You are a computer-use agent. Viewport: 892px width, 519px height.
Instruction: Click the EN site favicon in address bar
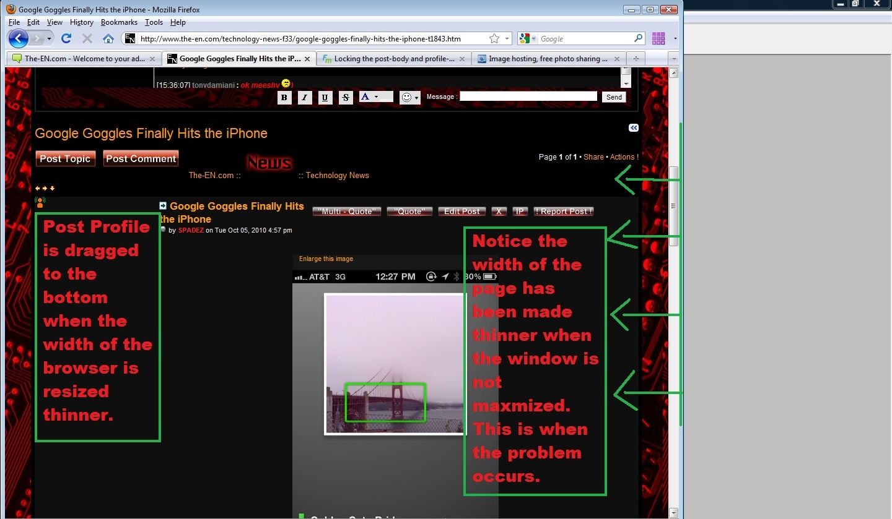129,38
